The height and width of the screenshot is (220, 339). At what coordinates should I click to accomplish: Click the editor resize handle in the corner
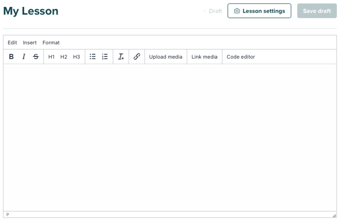pyautogui.click(x=334, y=216)
